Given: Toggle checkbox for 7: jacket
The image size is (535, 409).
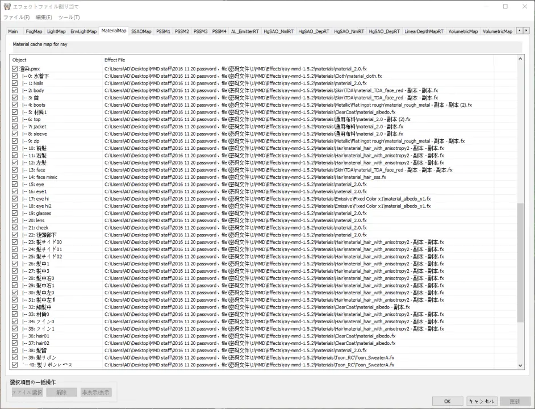Looking at the screenshot, I should 15,126.
